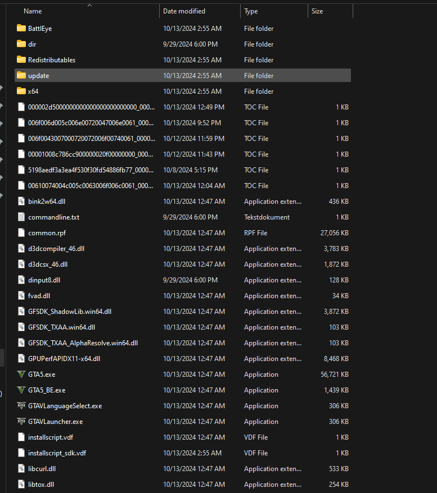Click the installscript.vdf file icon
437x493 pixels.
(21, 437)
